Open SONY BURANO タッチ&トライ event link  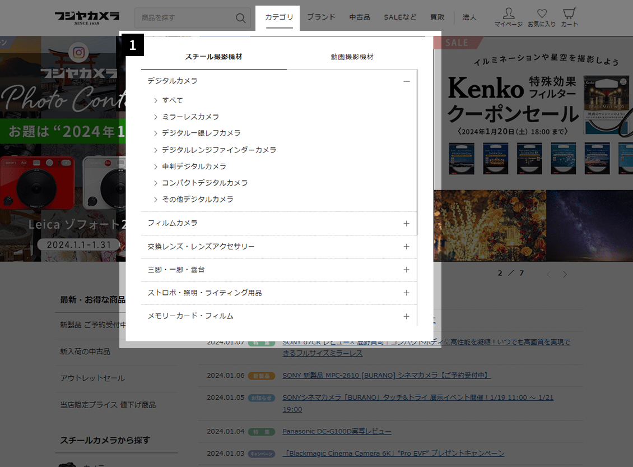tap(418, 403)
